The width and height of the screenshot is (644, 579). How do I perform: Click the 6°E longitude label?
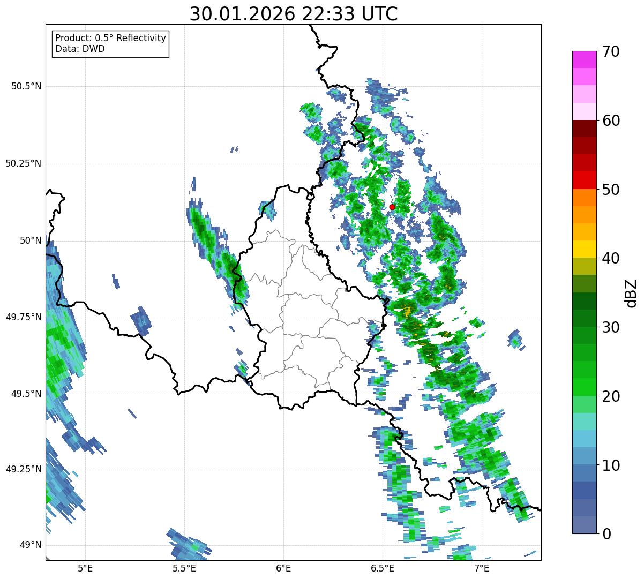click(283, 568)
